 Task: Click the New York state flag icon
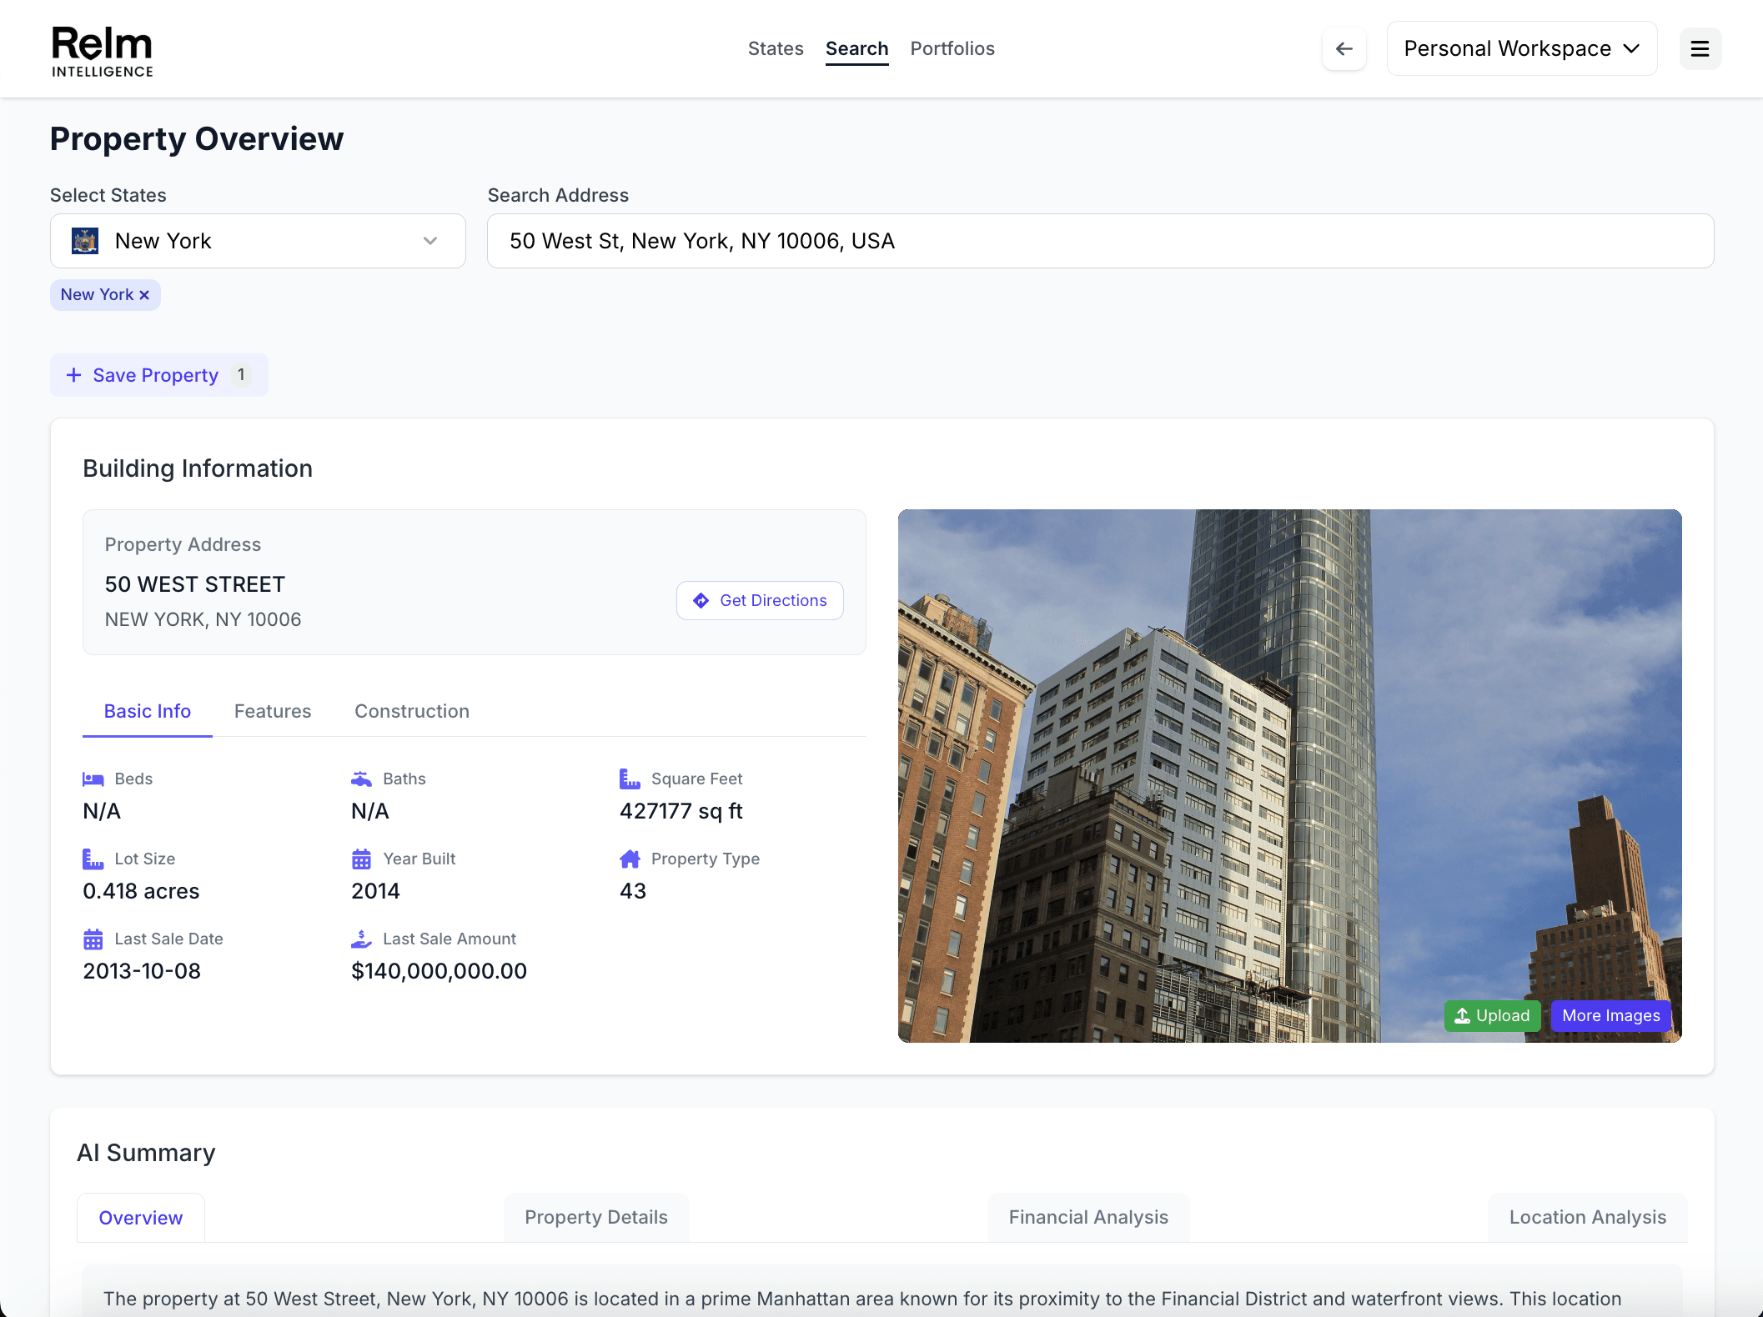(85, 241)
